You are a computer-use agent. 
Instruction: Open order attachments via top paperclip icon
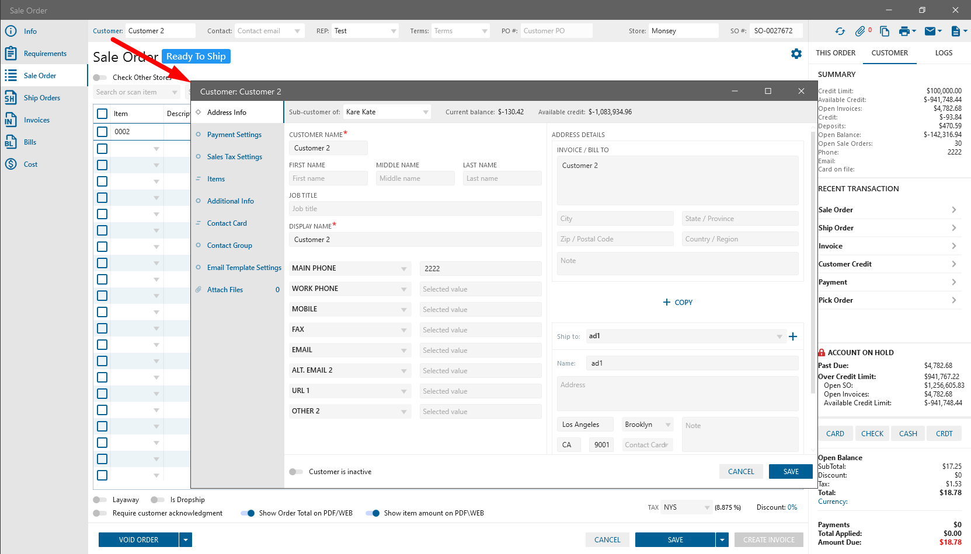pos(860,31)
